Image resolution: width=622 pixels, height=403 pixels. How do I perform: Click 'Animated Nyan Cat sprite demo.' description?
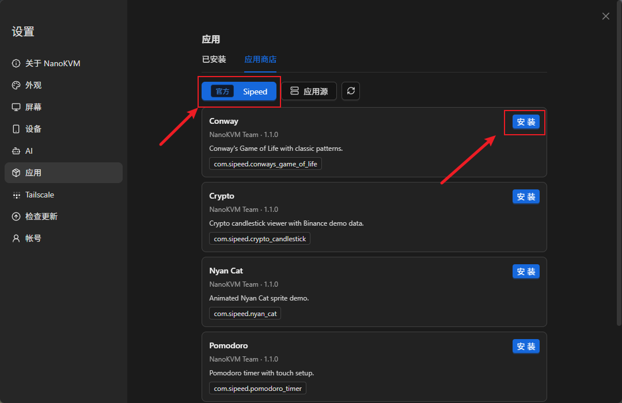click(x=259, y=298)
